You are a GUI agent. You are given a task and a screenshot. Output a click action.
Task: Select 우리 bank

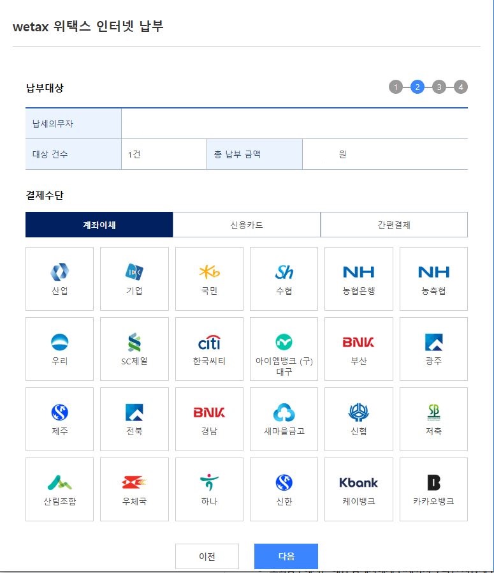[59, 349]
